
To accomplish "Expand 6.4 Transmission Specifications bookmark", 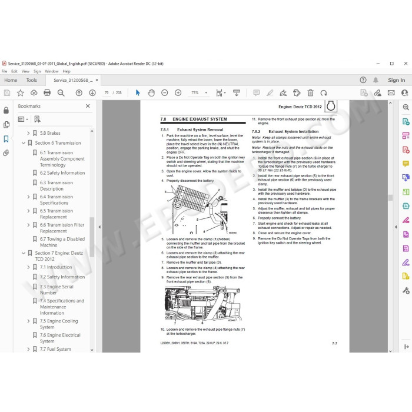I will [x=28, y=197].
